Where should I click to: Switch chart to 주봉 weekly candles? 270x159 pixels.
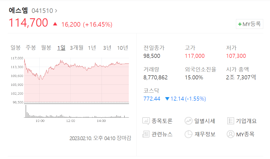pyautogui.click(x=31, y=48)
